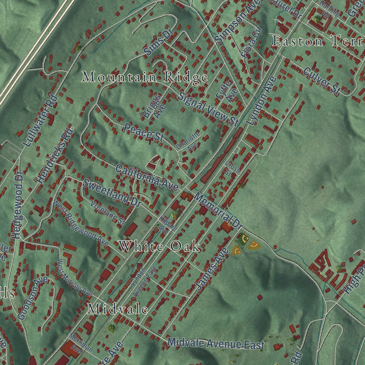Click the long red building beside Cross St
This screenshot has width=365, height=365.
(222, 155)
